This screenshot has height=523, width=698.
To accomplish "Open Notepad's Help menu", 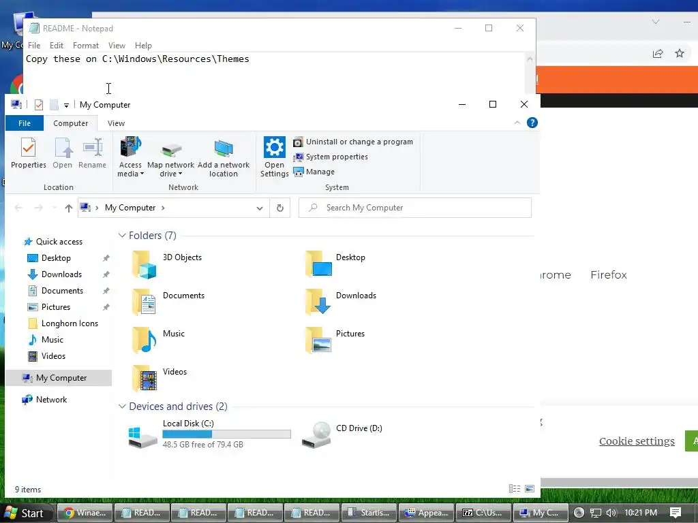I will (x=143, y=46).
